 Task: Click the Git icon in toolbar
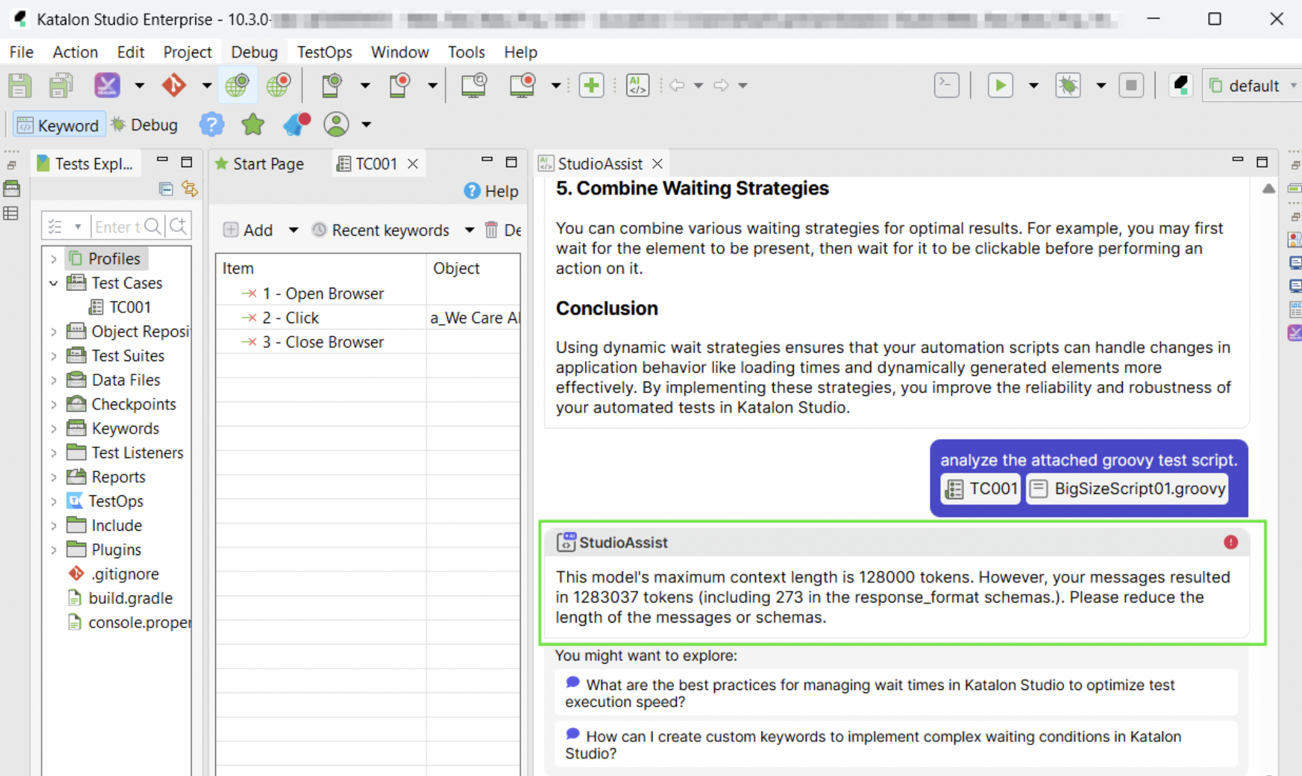tap(174, 85)
